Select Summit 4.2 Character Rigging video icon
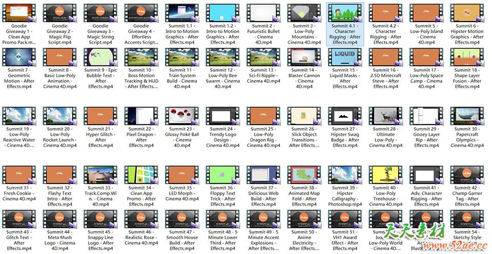Screen dimensions: 492x254 click(x=385, y=13)
